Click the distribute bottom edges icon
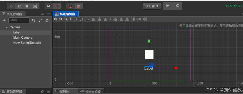 [127, 19]
